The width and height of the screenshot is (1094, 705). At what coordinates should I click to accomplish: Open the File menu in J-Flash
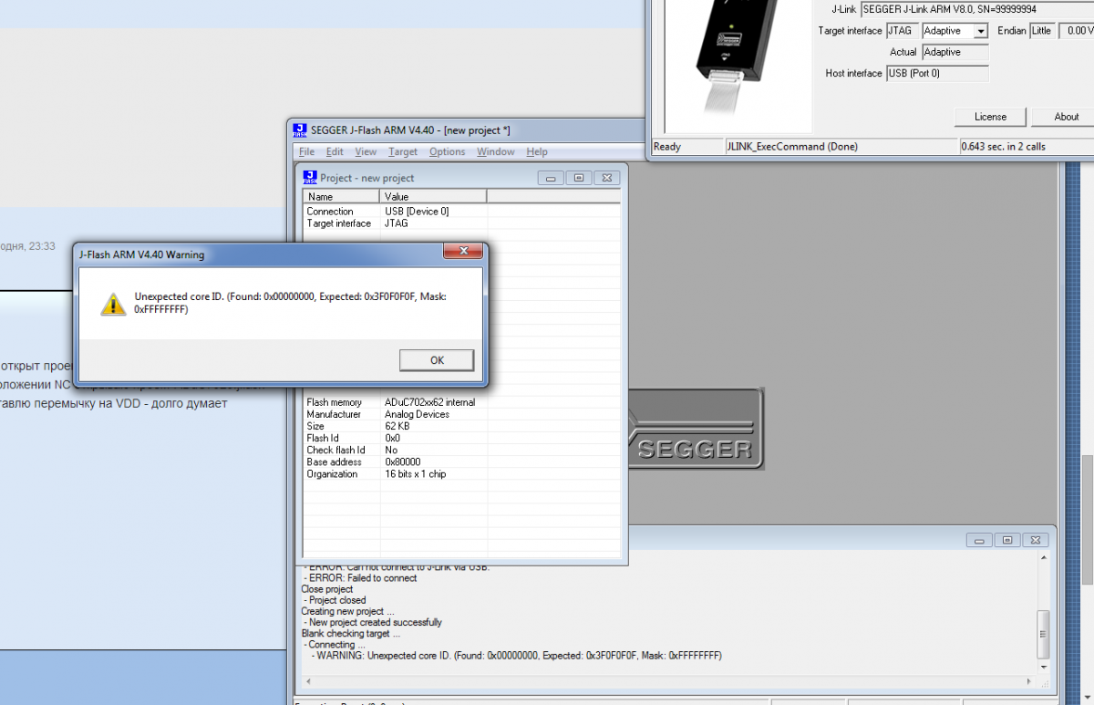point(306,151)
